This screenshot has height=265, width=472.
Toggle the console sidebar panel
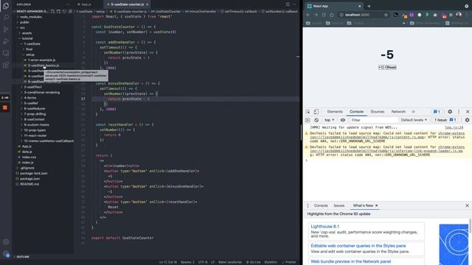pyautogui.click(x=308, y=120)
